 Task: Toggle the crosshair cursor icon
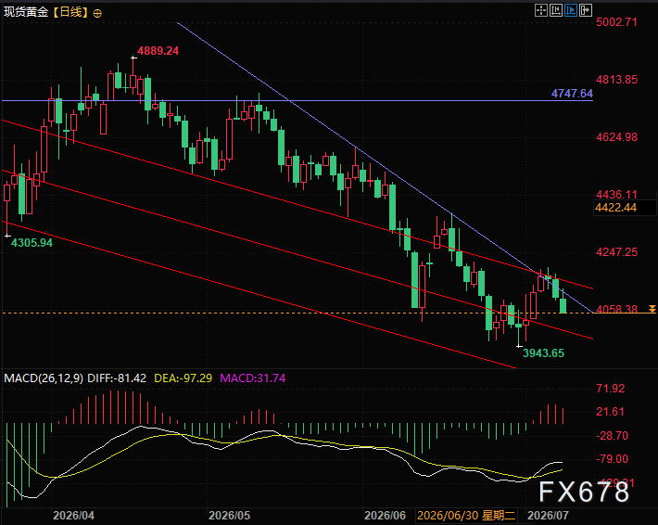coord(541,10)
